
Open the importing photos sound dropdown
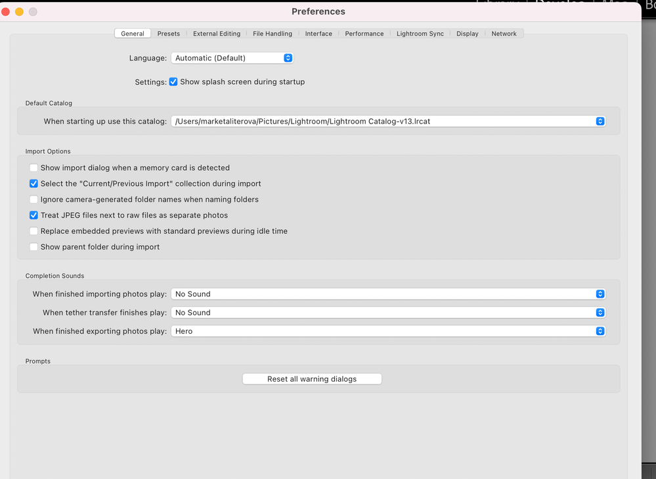(388, 294)
